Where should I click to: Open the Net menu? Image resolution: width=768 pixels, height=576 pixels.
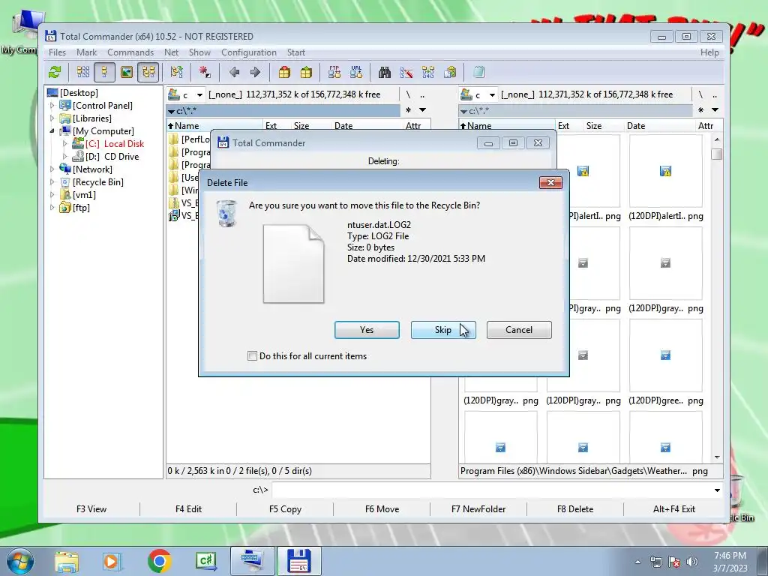(x=171, y=52)
